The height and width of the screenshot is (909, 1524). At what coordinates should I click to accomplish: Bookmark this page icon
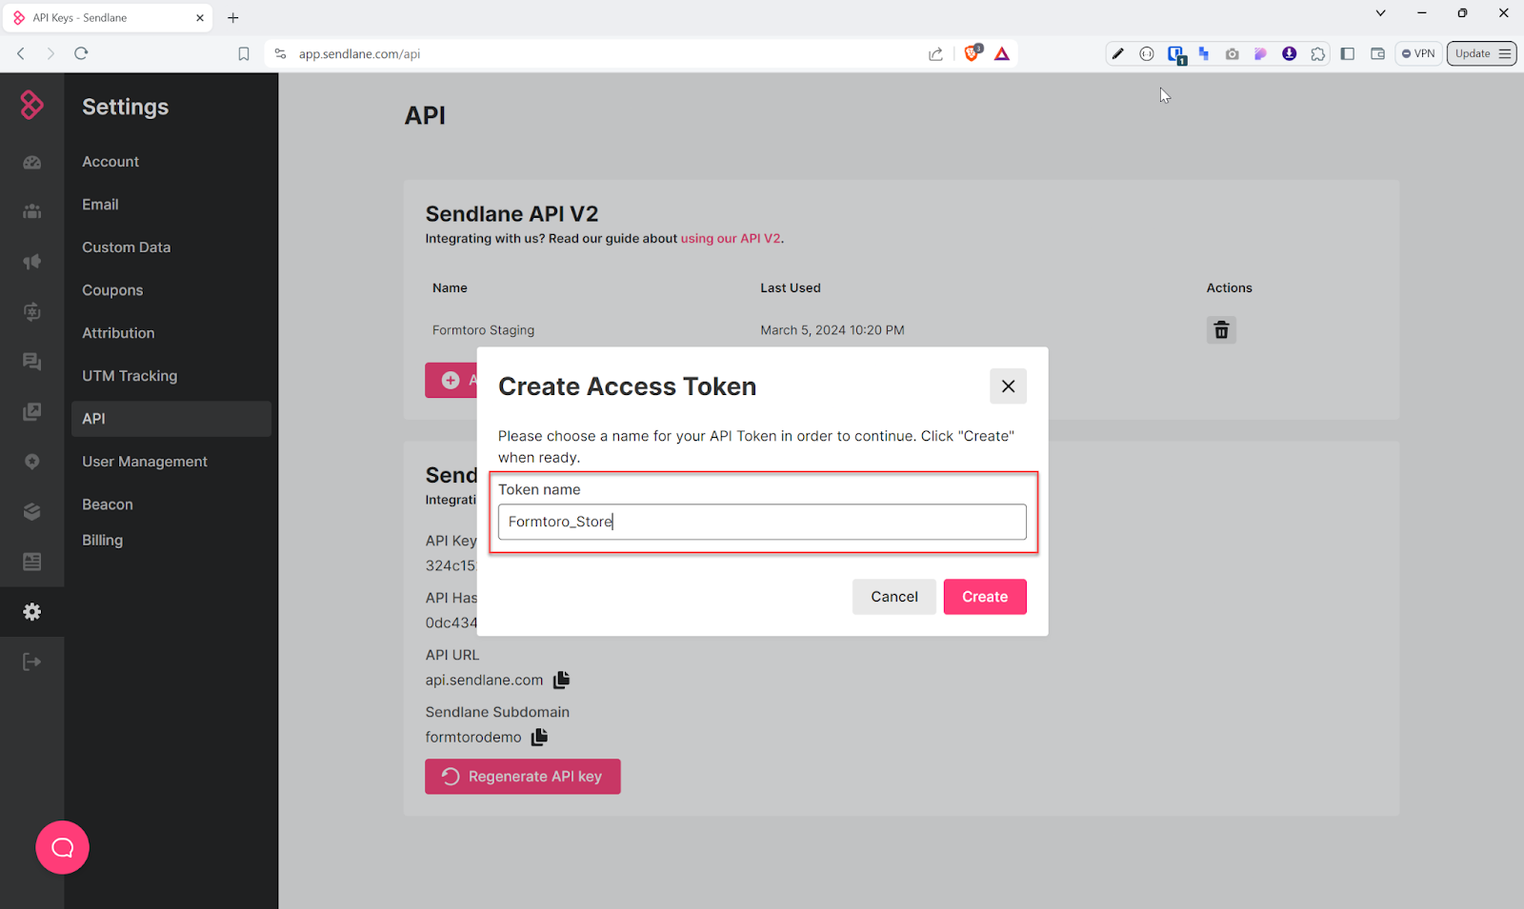coord(244,54)
